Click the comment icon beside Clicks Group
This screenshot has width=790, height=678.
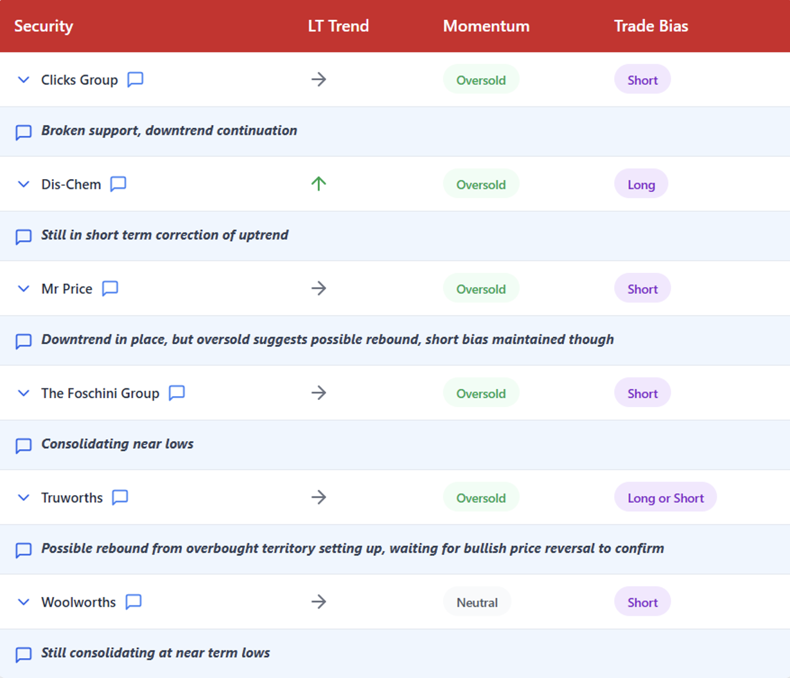tap(135, 80)
